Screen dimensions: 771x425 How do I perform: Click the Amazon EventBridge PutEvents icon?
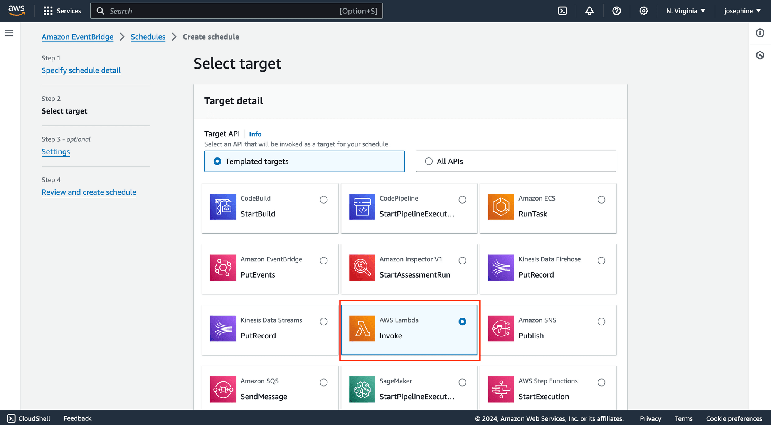223,268
